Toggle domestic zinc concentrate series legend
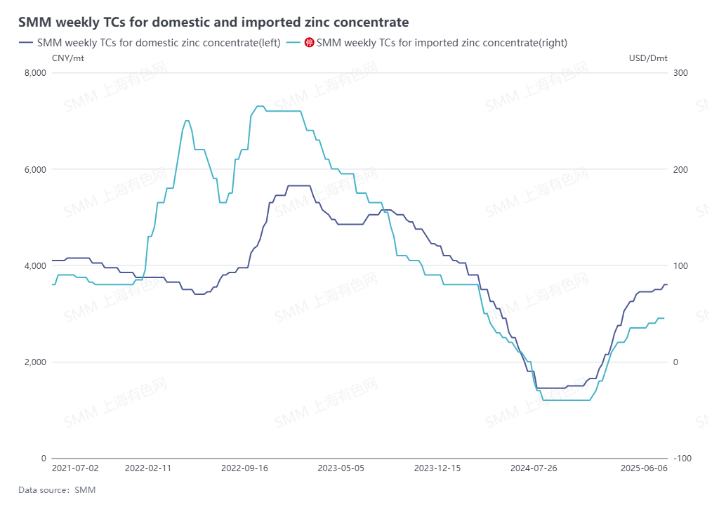Image resolution: width=719 pixels, height=507 pixels. click(150, 43)
